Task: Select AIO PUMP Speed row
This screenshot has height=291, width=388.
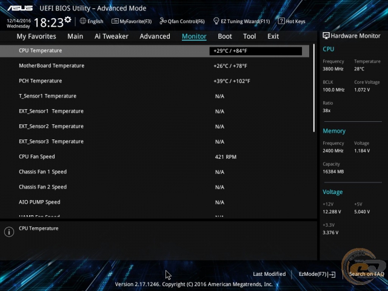Action: pos(155,202)
